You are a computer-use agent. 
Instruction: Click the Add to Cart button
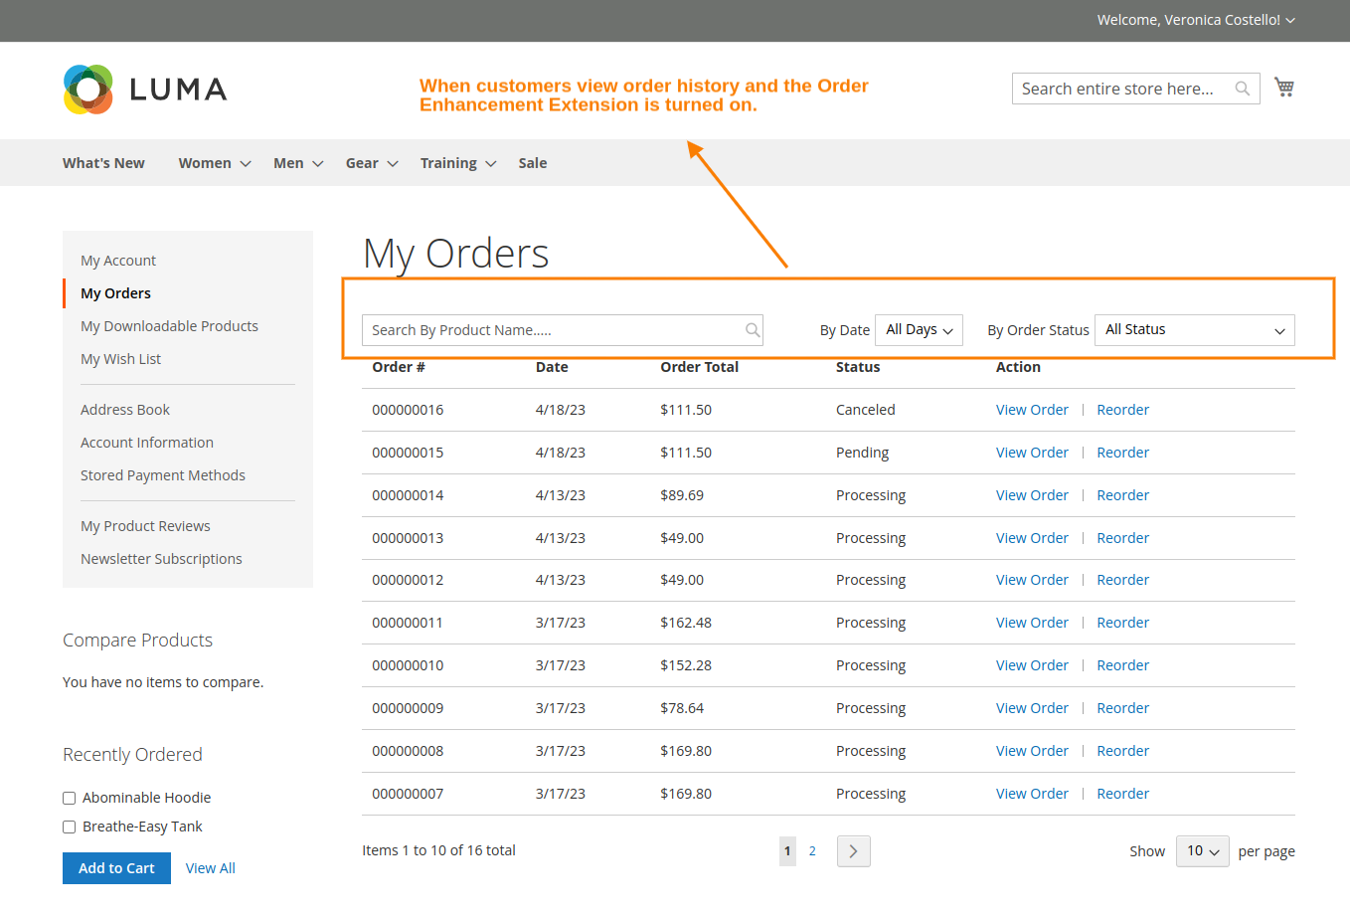tap(116, 867)
